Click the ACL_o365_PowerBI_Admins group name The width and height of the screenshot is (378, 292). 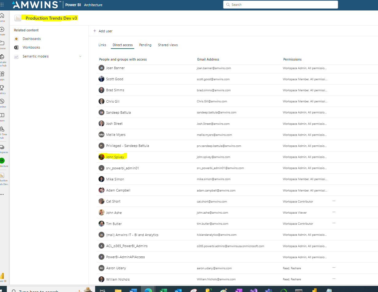127,246
